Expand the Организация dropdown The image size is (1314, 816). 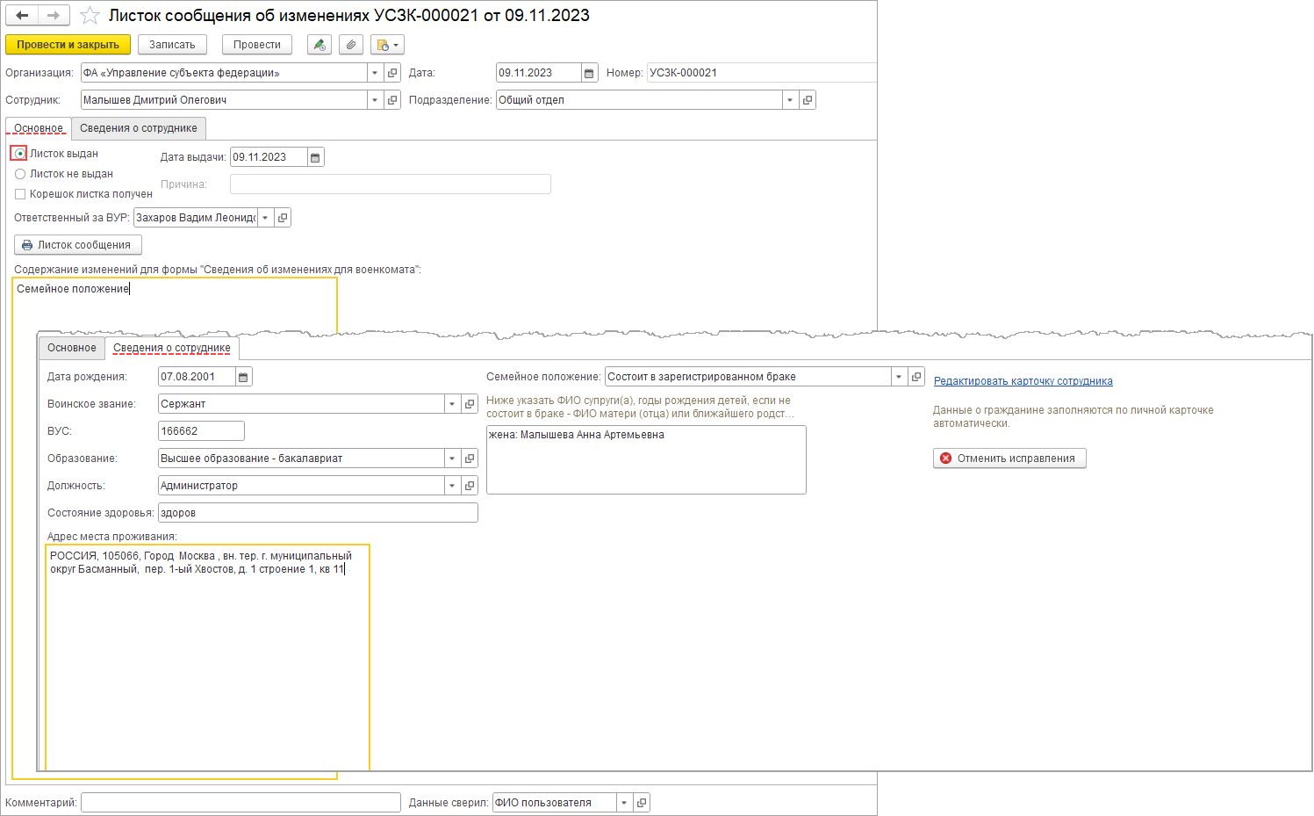pyautogui.click(x=375, y=73)
